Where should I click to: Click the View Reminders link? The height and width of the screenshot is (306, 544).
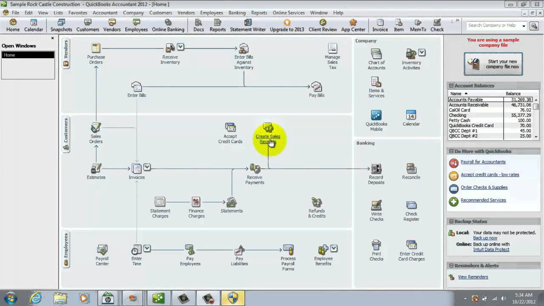pos(473,277)
